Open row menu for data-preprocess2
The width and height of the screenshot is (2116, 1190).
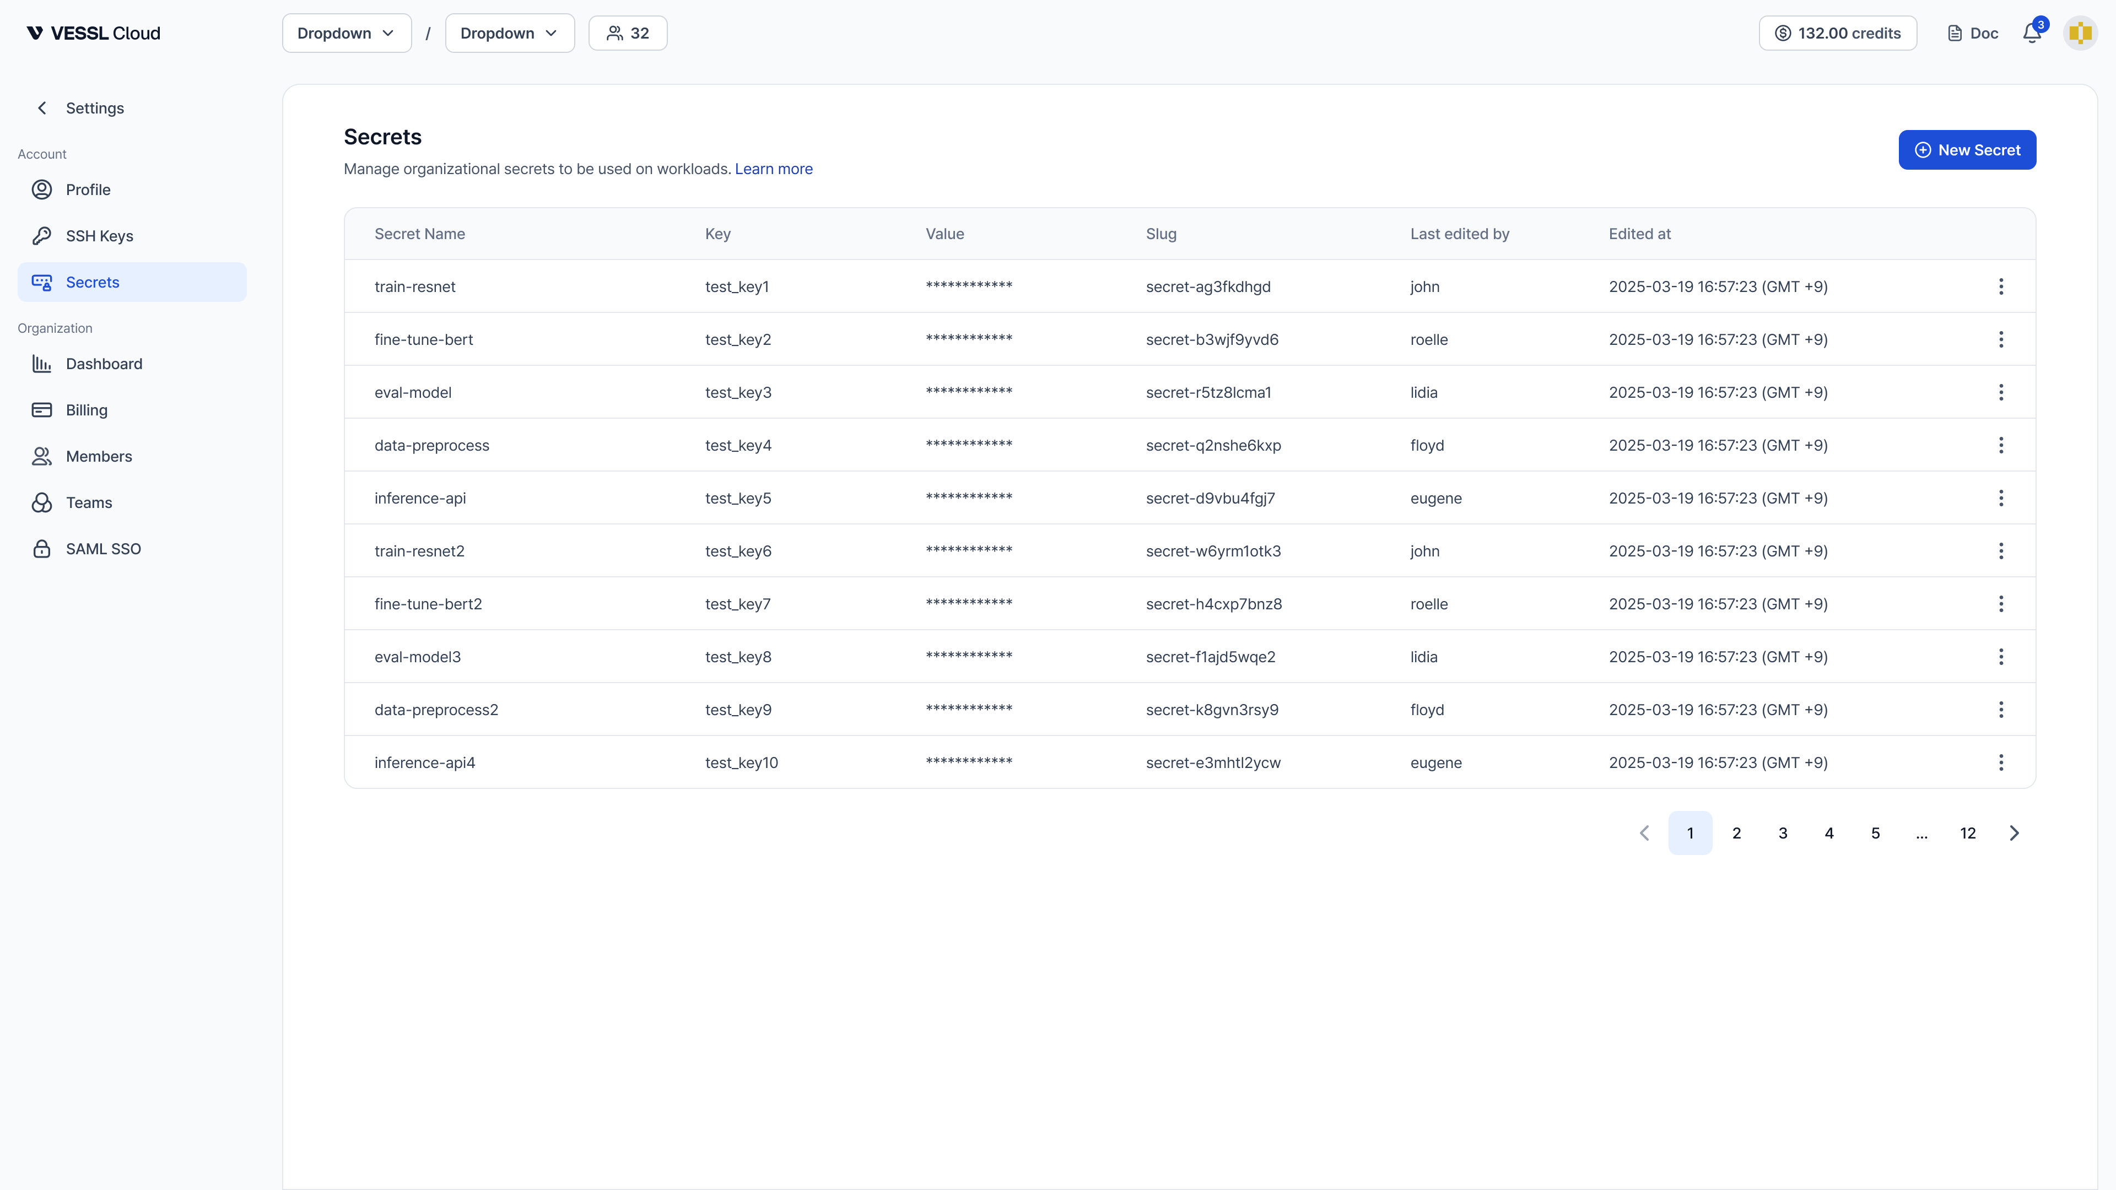tap(2001, 710)
